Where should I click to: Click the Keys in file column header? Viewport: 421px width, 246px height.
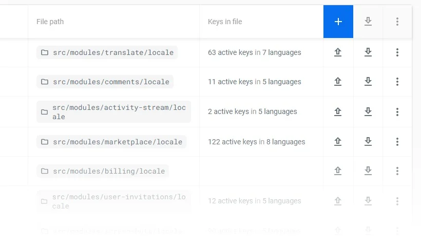(225, 22)
